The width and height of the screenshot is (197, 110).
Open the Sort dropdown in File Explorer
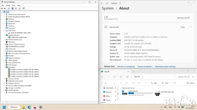[x=155, y=83]
